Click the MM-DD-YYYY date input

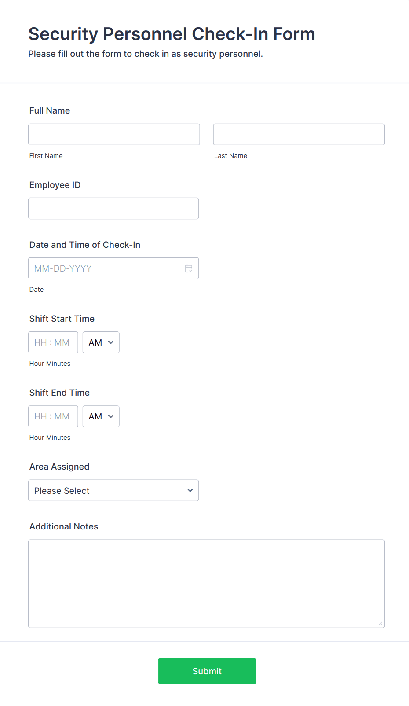(x=113, y=268)
